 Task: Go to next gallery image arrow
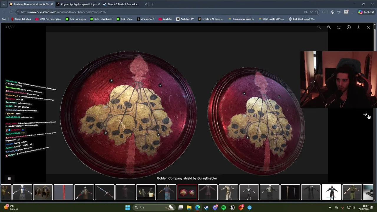pos(365,114)
